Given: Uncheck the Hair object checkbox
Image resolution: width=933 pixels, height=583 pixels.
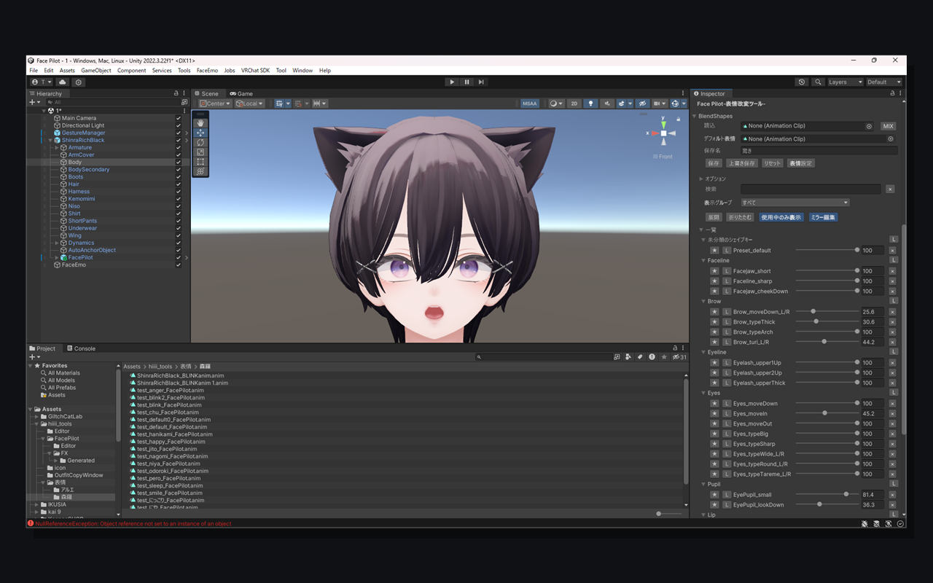Looking at the screenshot, I should point(179,184).
